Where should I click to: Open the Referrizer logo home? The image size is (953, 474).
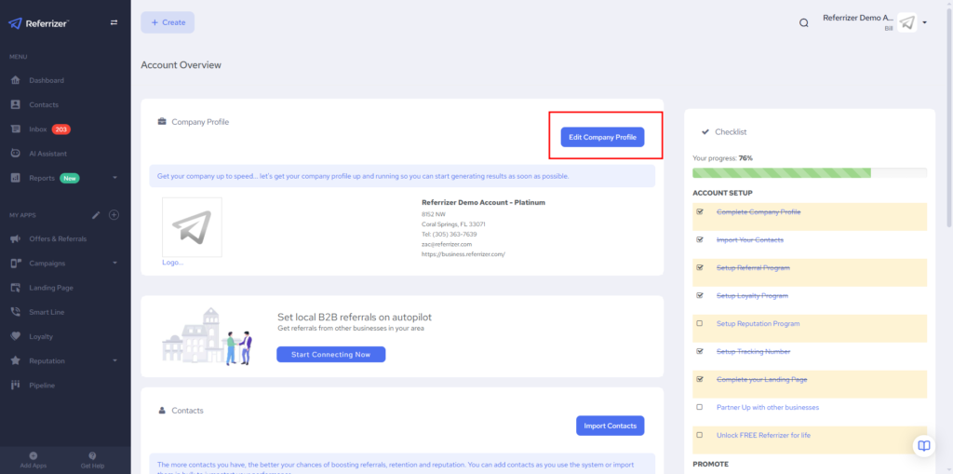[44, 22]
